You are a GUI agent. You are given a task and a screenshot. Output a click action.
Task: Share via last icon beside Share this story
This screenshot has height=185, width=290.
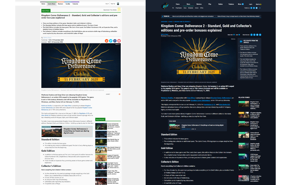point(260,35)
